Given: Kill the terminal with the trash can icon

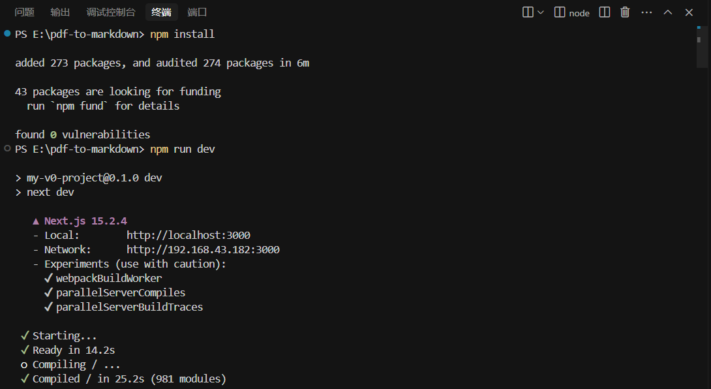Looking at the screenshot, I should point(626,12).
